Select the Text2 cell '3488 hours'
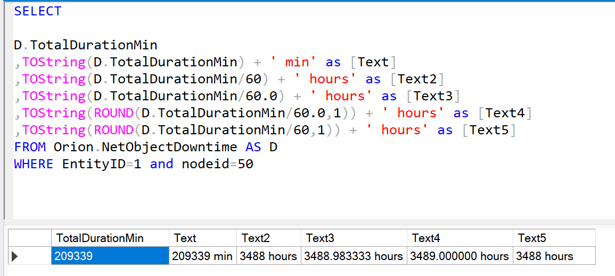This screenshot has height=276, width=615. (269, 256)
